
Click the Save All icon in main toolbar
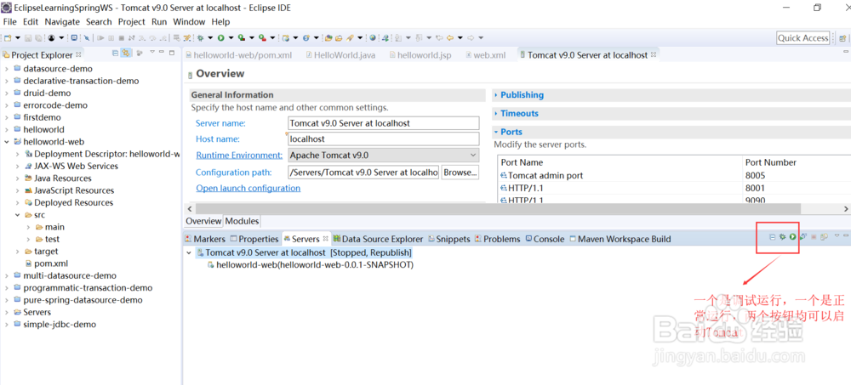tap(38, 38)
